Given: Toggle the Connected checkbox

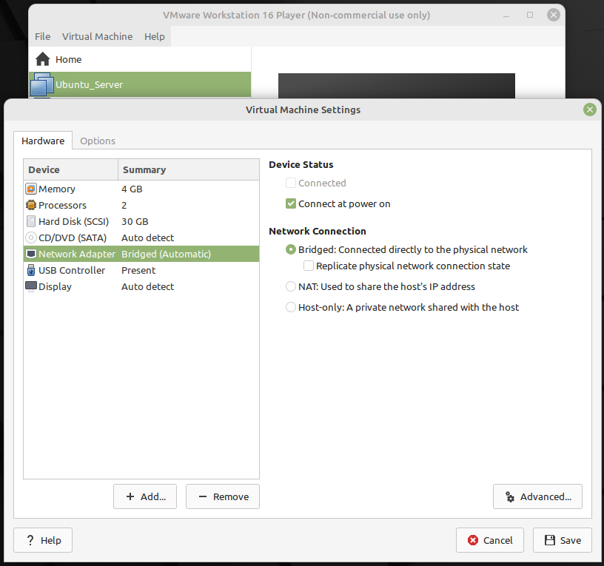Looking at the screenshot, I should click(x=291, y=183).
